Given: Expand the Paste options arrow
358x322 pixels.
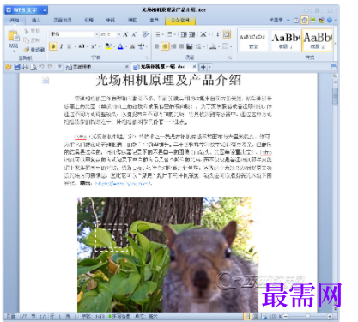Looking at the screenshot, I should (14, 51).
